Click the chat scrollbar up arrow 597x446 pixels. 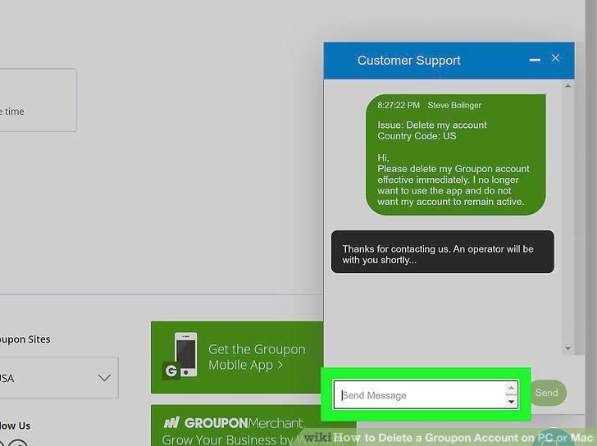pyautogui.click(x=567, y=86)
